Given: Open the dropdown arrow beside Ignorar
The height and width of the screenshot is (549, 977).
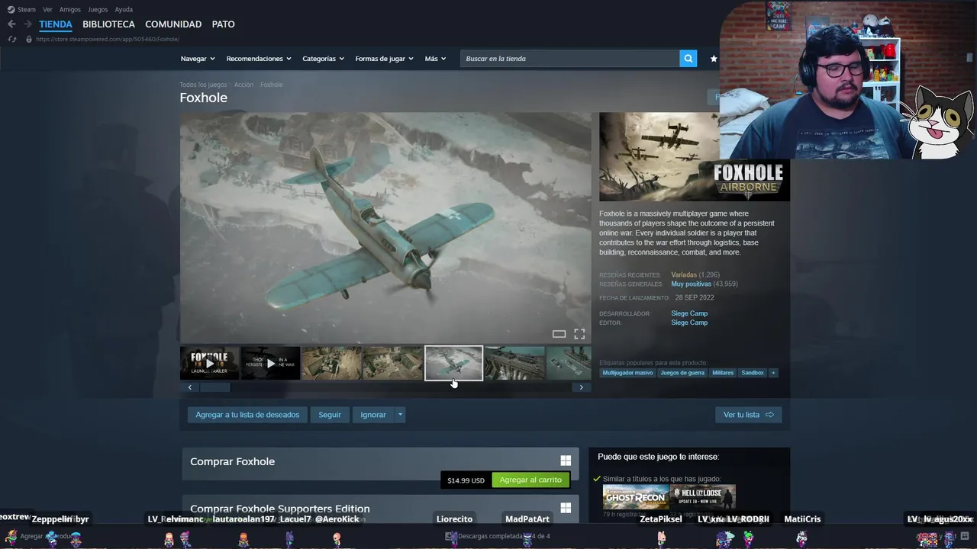Looking at the screenshot, I should [x=400, y=415].
